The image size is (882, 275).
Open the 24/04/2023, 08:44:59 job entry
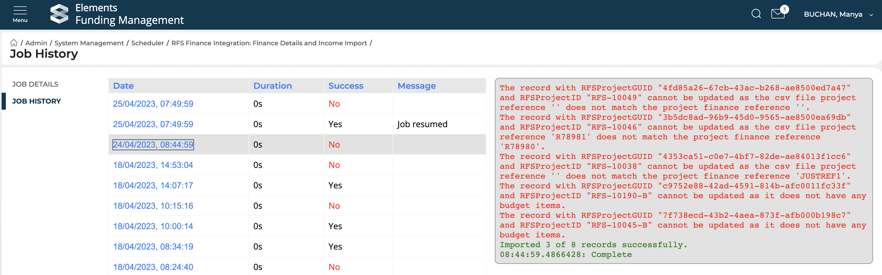(x=153, y=145)
